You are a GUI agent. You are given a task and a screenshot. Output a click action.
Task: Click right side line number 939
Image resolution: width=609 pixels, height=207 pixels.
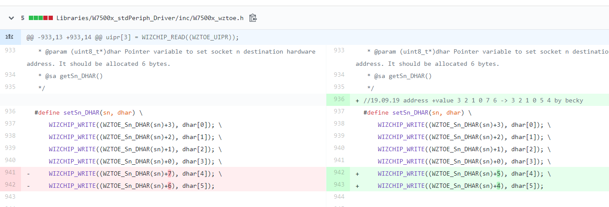tap(339, 136)
